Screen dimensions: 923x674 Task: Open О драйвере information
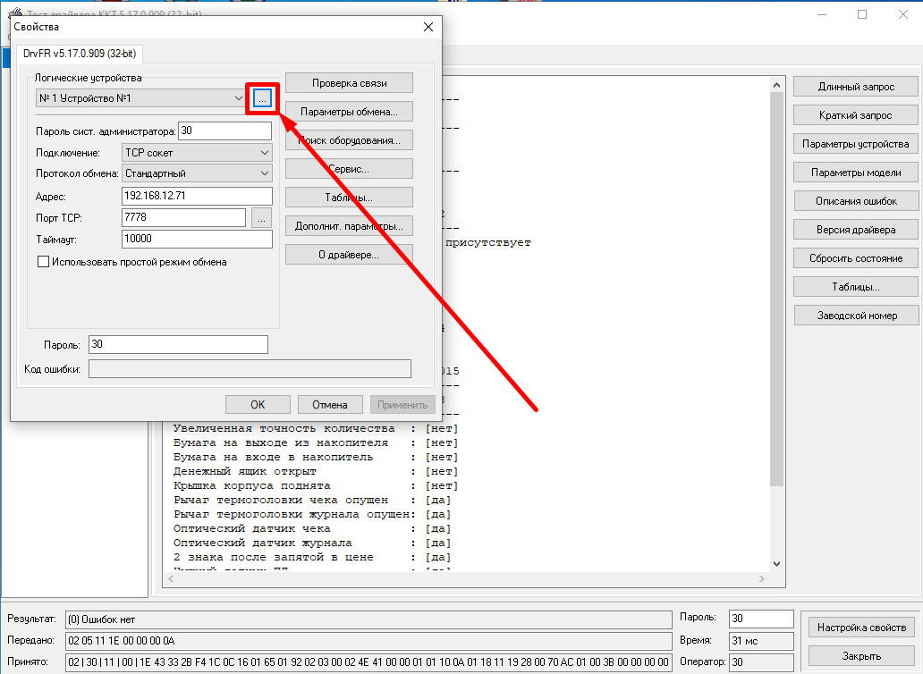(349, 255)
